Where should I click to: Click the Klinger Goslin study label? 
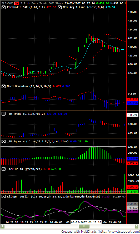click(53, 196)
